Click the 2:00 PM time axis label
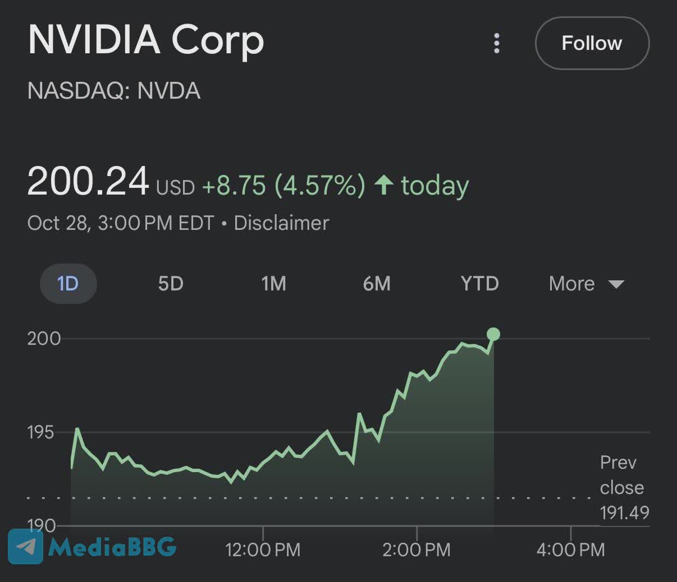The image size is (677, 582). (417, 549)
